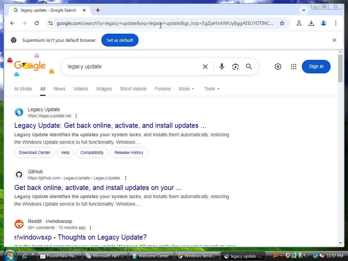Click the address bar URL

(x=165, y=23)
